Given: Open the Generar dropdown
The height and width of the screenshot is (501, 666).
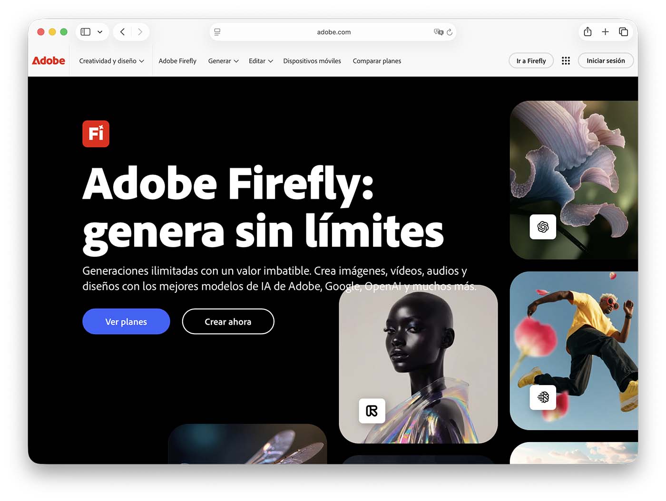Looking at the screenshot, I should pos(223,61).
